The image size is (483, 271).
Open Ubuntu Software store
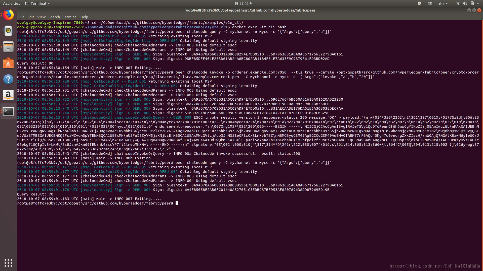[x=8, y=63]
